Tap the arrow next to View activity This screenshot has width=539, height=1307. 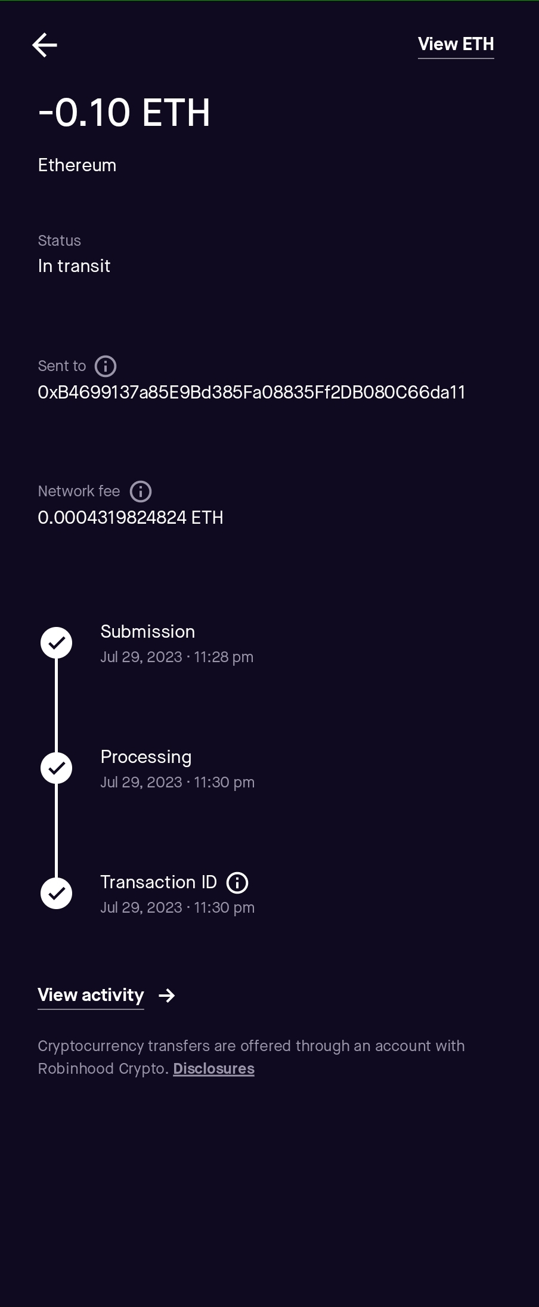click(167, 996)
